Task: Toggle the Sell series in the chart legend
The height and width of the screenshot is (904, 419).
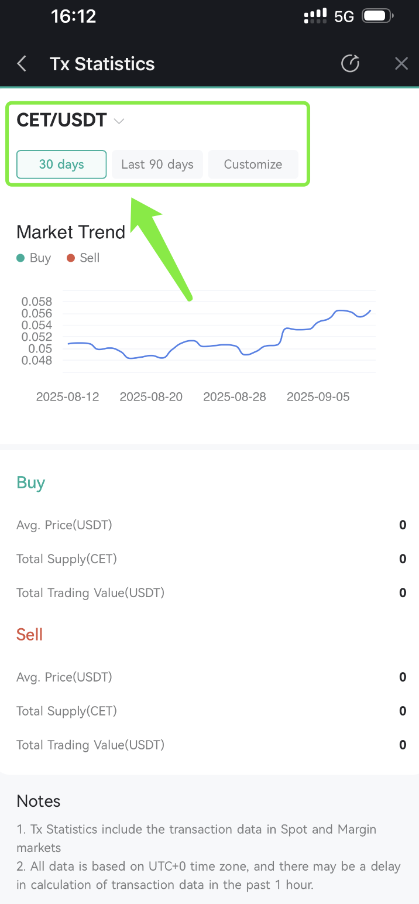Action: [x=83, y=258]
